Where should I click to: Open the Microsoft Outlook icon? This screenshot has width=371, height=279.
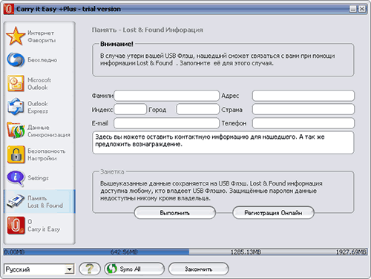click(16, 84)
